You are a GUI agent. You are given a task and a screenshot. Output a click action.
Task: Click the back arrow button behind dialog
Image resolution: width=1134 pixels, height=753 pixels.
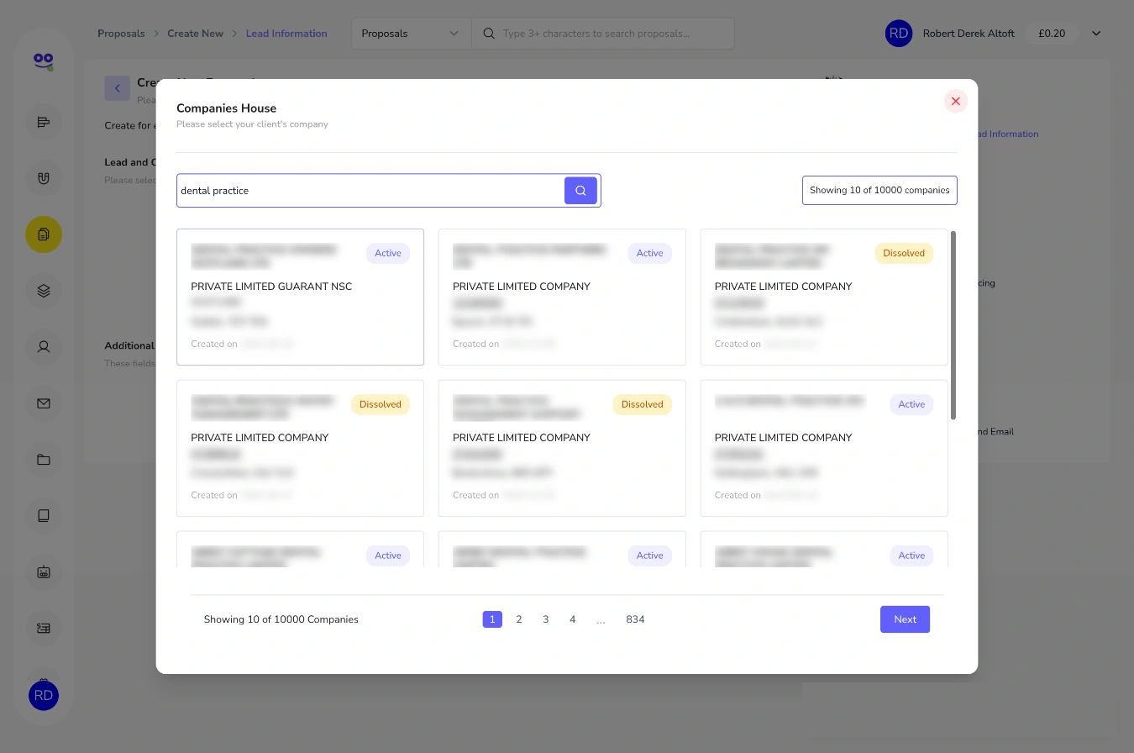click(117, 88)
